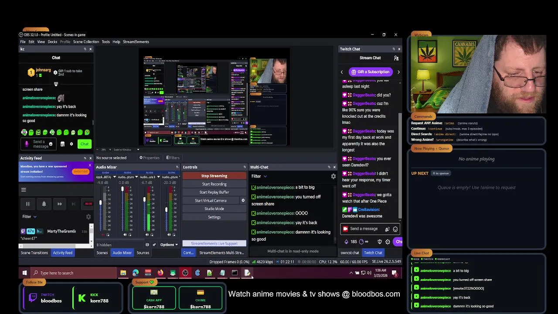Mute the Audio..pture second channel speaker
Viewport: 558px width, 314px height.
click(x=125, y=235)
